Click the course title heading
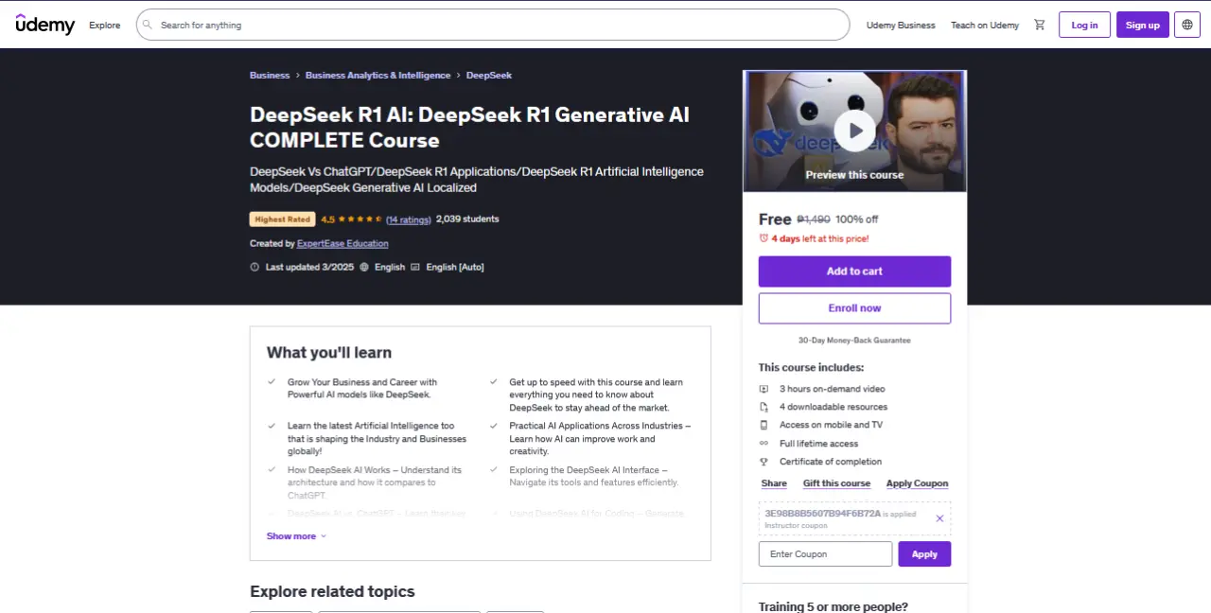Screen dimensions: 1211x613 point(469,128)
